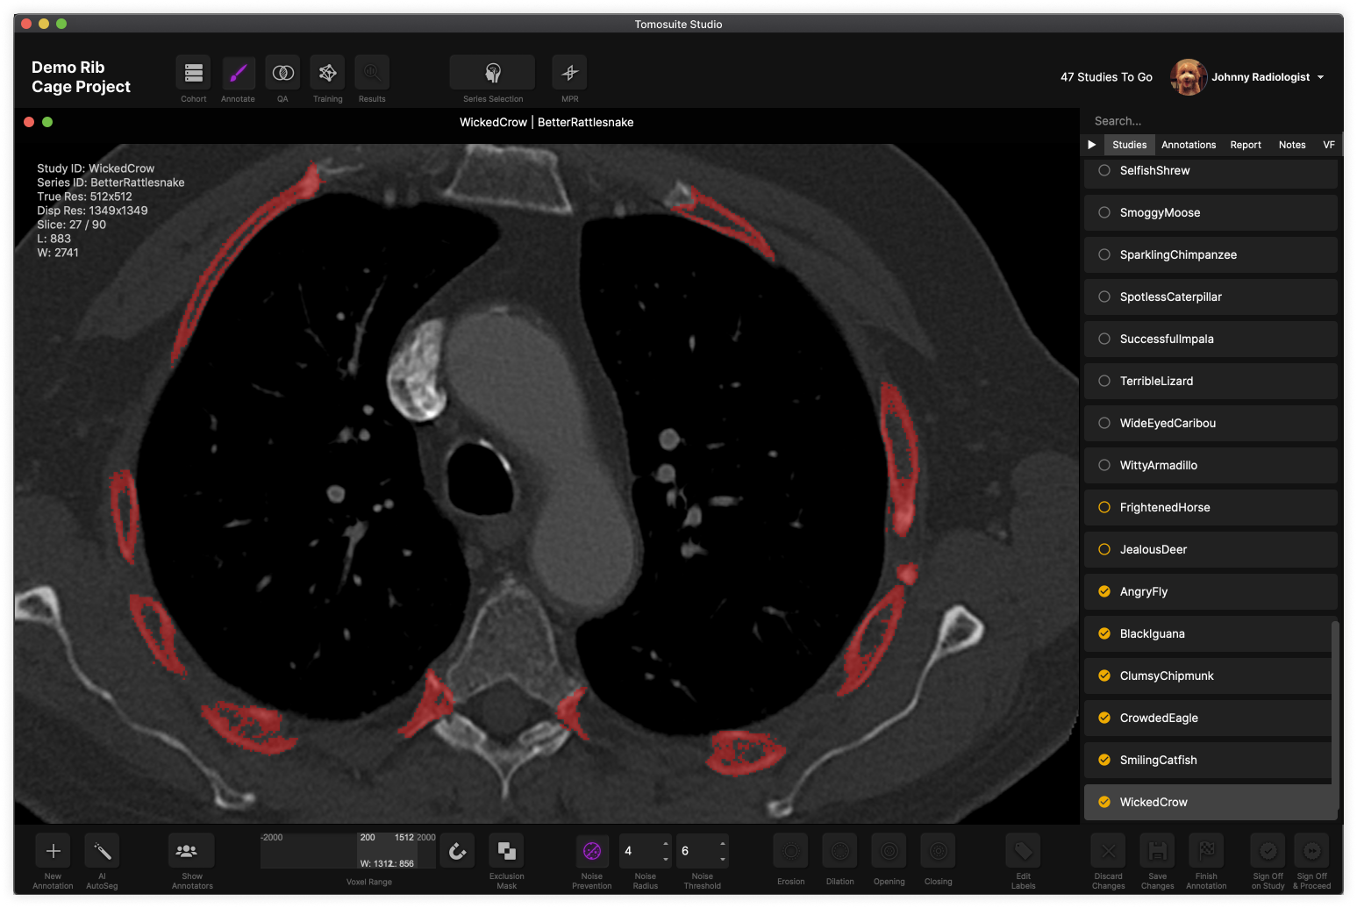This screenshot has height=908, width=1357.
Task: Open the Cohort view icon
Action: pos(193,73)
